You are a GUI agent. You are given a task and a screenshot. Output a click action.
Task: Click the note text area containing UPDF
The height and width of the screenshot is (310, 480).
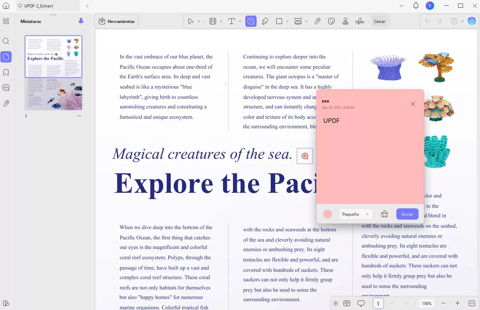point(370,159)
